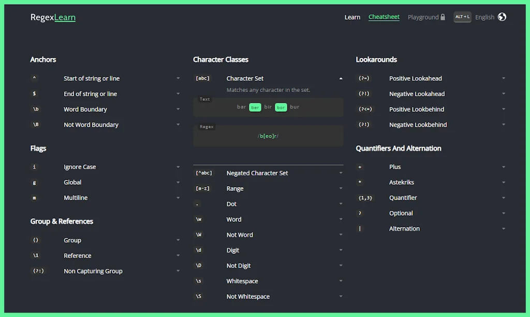Click the [abc] Character Set symbol badge
This screenshot has height=317, width=530.
(203, 78)
